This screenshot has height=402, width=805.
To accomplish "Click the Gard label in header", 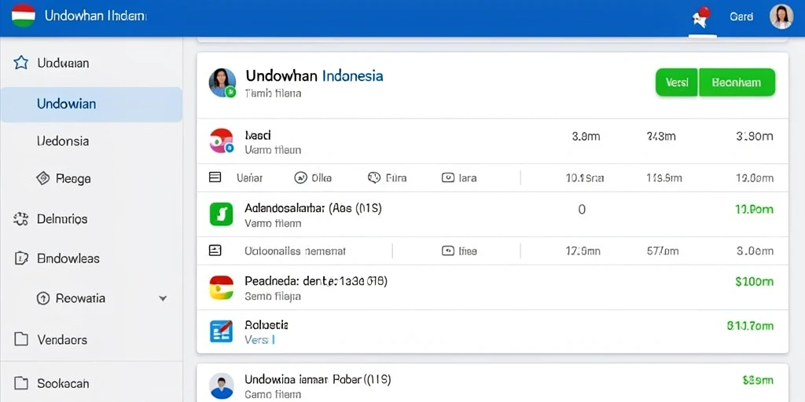I will point(741,16).
